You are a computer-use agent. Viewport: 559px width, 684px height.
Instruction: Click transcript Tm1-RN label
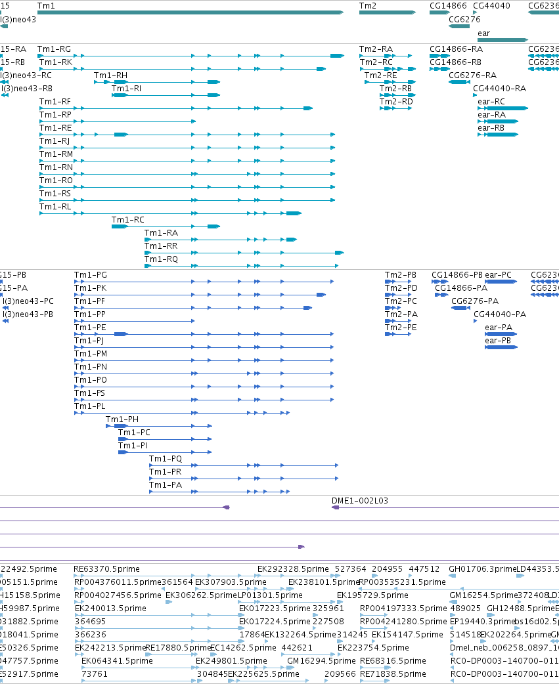coord(56,167)
